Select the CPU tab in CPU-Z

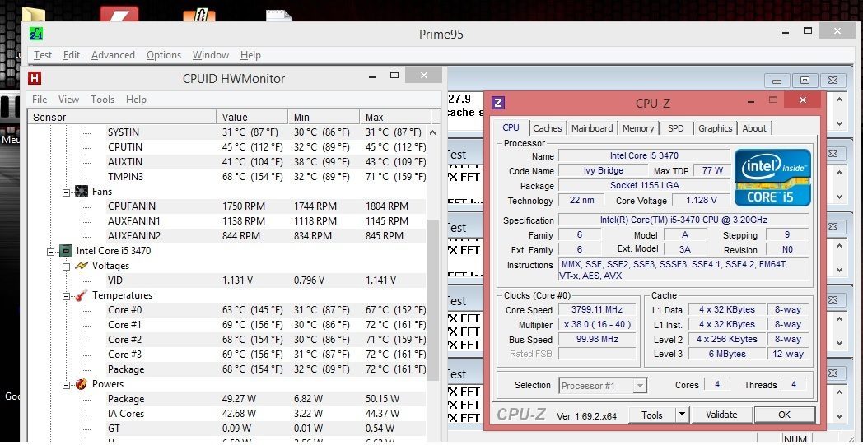click(x=511, y=127)
